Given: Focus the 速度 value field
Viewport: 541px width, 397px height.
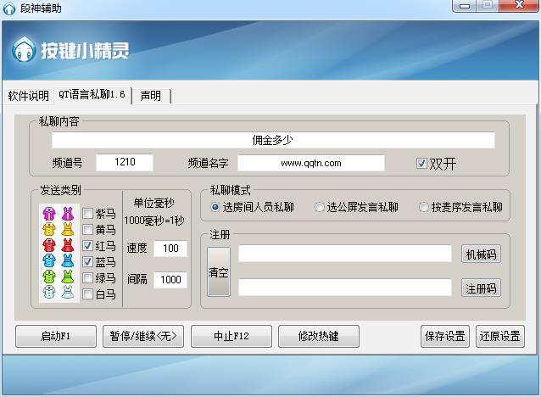Looking at the screenshot, I should pyautogui.click(x=170, y=249).
